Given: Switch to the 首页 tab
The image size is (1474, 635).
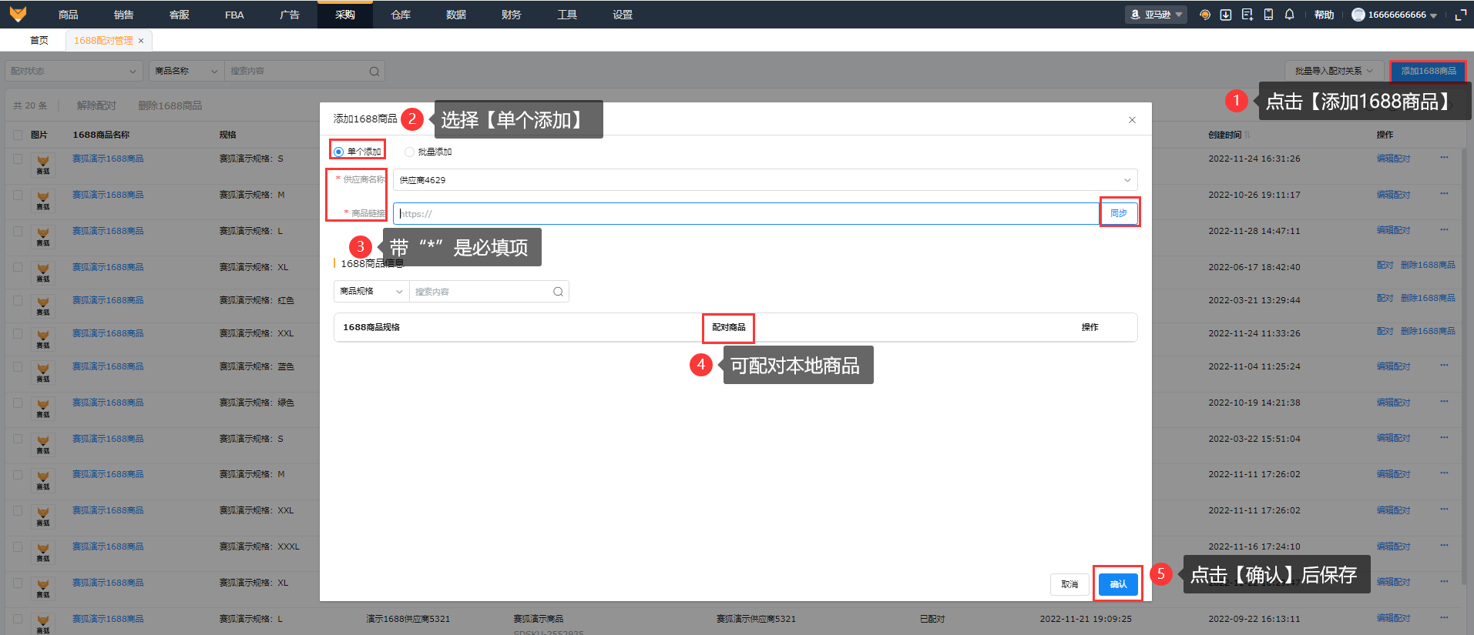Looking at the screenshot, I should [x=39, y=40].
